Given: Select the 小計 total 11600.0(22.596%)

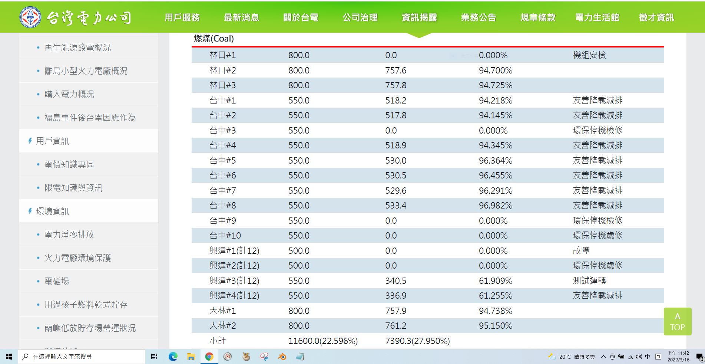Looking at the screenshot, I should click(x=323, y=341).
